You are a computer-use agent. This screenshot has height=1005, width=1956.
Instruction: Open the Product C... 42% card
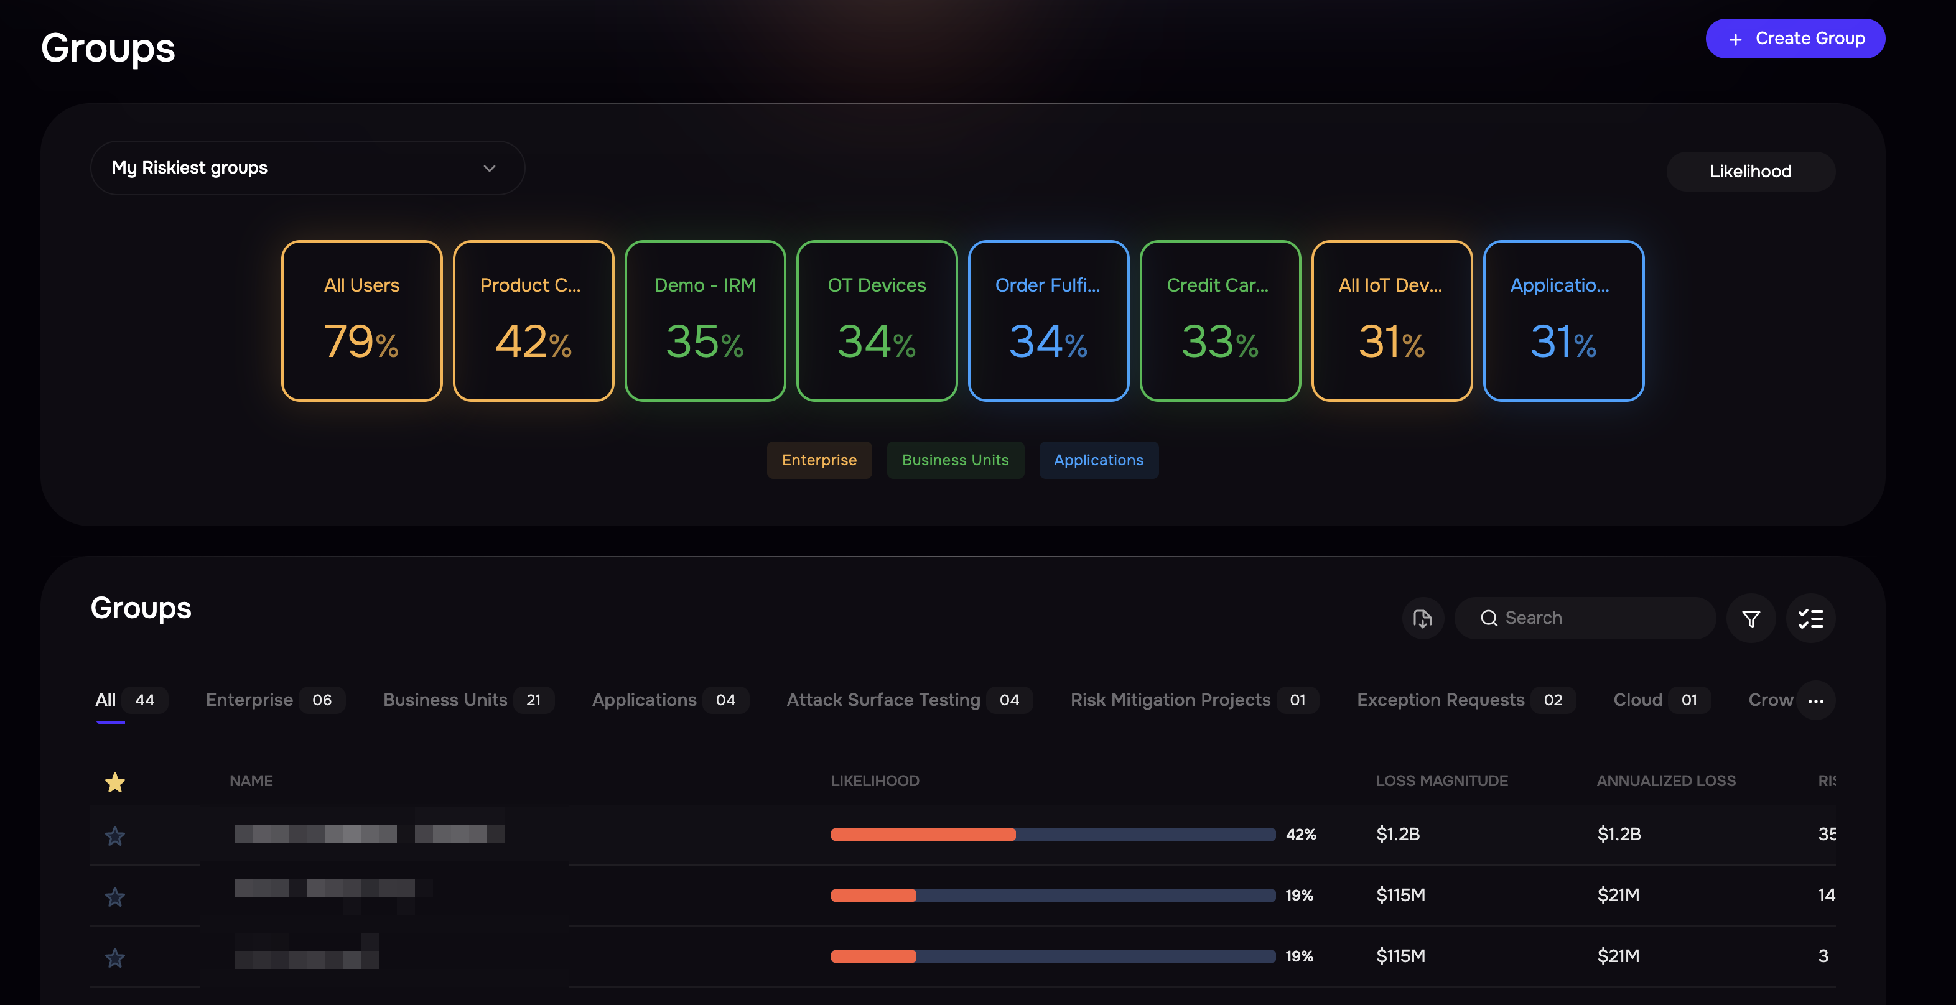[533, 321]
